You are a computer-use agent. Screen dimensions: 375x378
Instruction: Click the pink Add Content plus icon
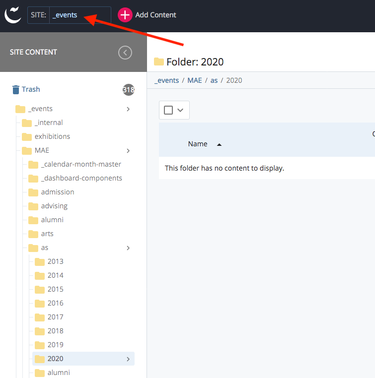[x=125, y=15]
